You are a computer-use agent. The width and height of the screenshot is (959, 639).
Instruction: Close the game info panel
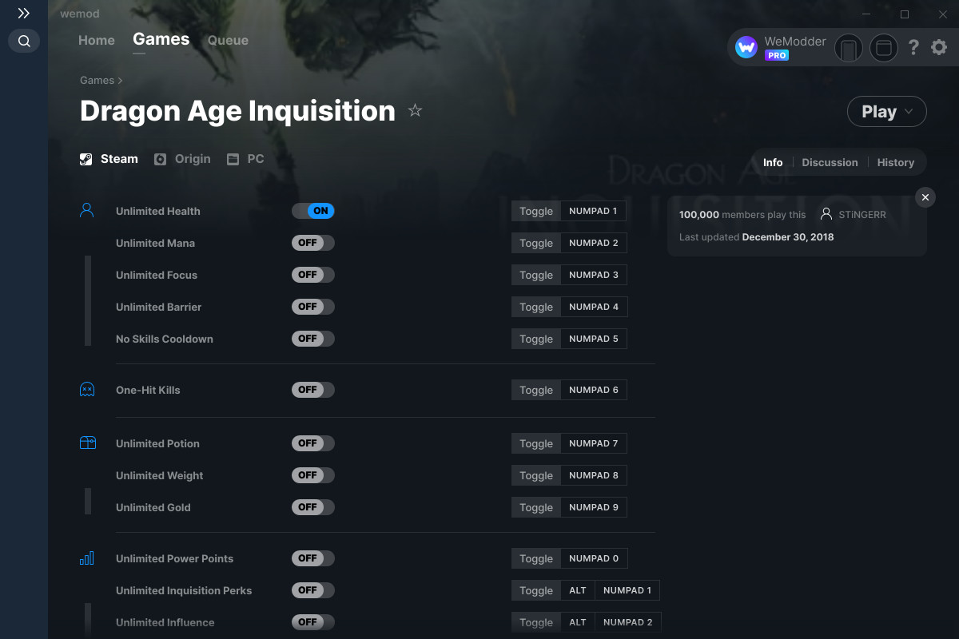pos(925,197)
